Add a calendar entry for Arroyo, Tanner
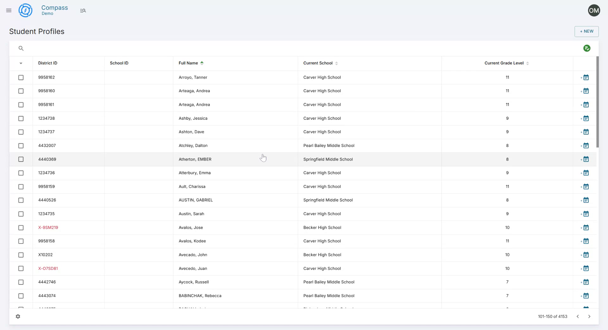The width and height of the screenshot is (608, 330). [x=586, y=77]
